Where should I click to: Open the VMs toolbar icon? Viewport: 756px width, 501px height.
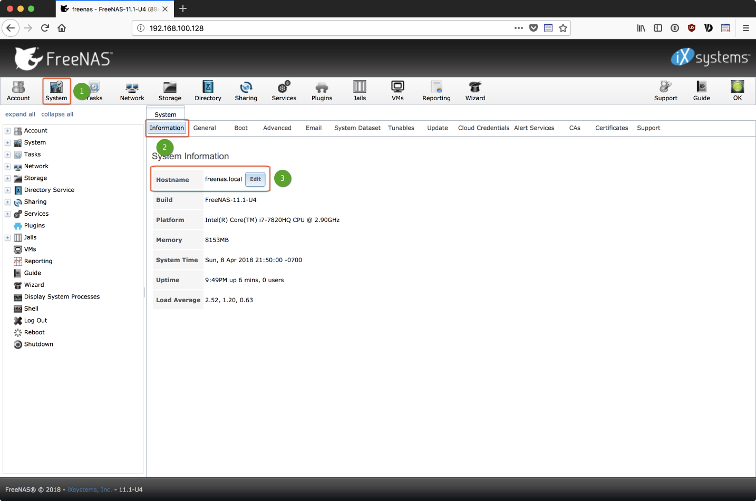click(398, 91)
